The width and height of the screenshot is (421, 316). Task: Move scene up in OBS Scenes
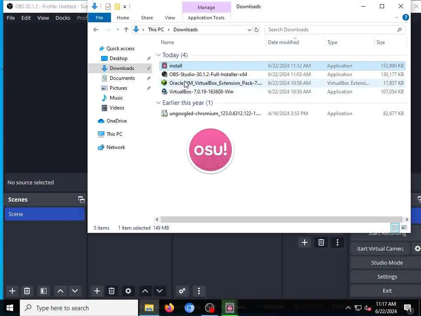pos(60,291)
